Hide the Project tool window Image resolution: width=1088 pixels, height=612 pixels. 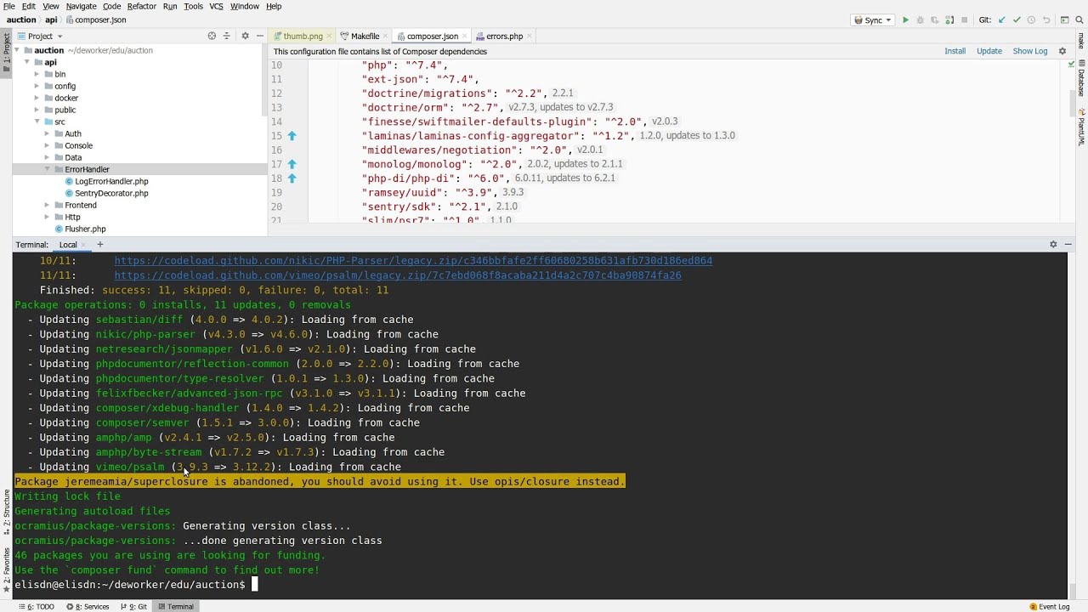coord(259,36)
